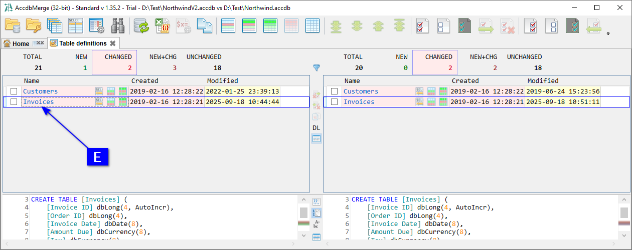Click the >> expand icon beside SQL pane

317,201
